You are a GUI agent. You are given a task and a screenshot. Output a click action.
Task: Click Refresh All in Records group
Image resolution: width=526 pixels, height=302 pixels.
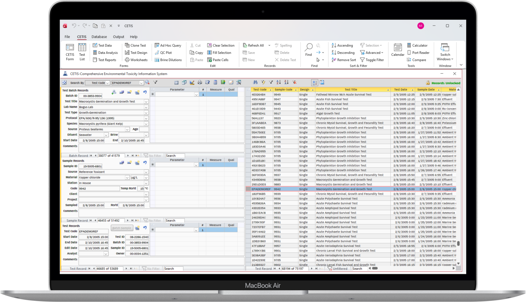click(x=253, y=45)
